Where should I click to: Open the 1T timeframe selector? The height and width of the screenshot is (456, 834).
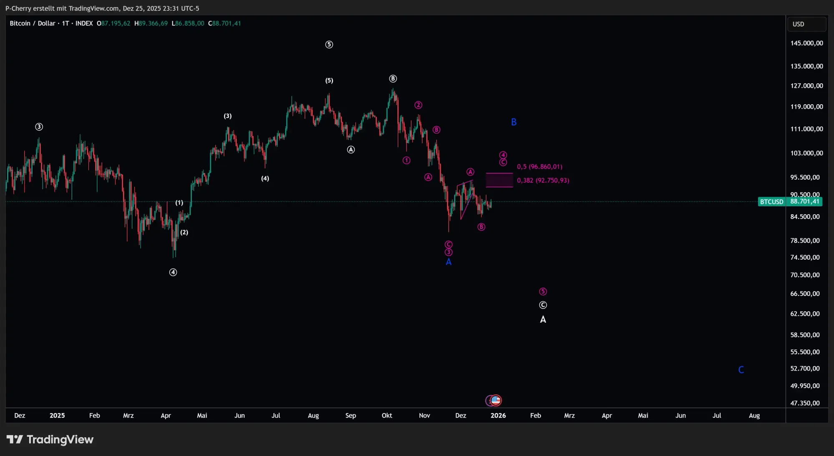click(x=64, y=23)
